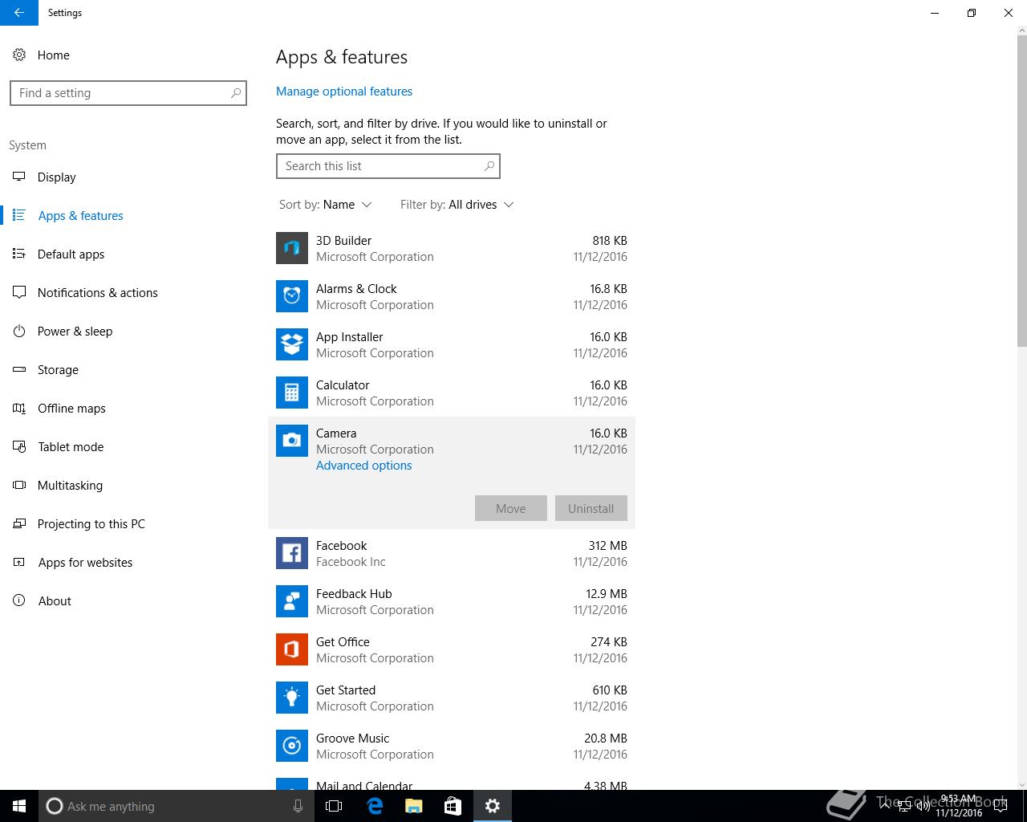This screenshot has width=1027, height=822.
Task: Click the Alarms & Clock app icon
Action: pyautogui.click(x=292, y=296)
